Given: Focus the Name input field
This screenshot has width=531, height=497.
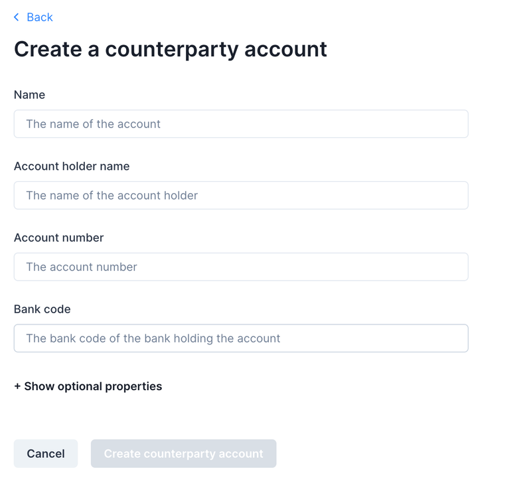Looking at the screenshot, I should pyautogui.click(x=241, y=124).
